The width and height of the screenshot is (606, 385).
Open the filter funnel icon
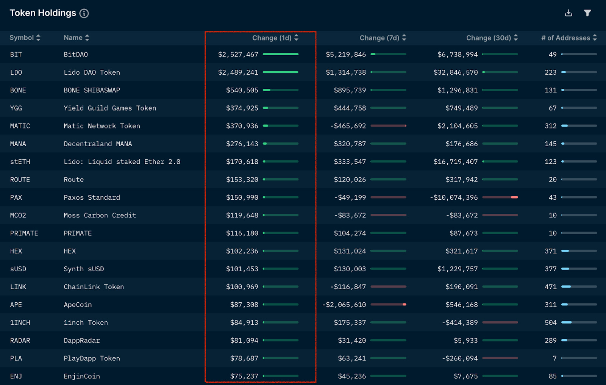587,13
